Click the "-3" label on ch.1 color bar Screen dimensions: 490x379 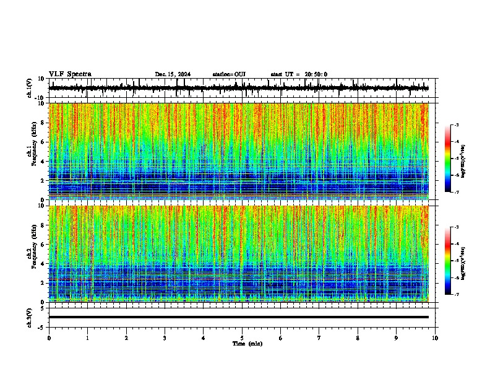(457, 124)
